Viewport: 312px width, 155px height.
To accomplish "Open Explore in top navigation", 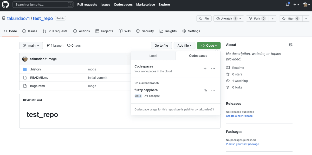I will (x=164, y=4).
